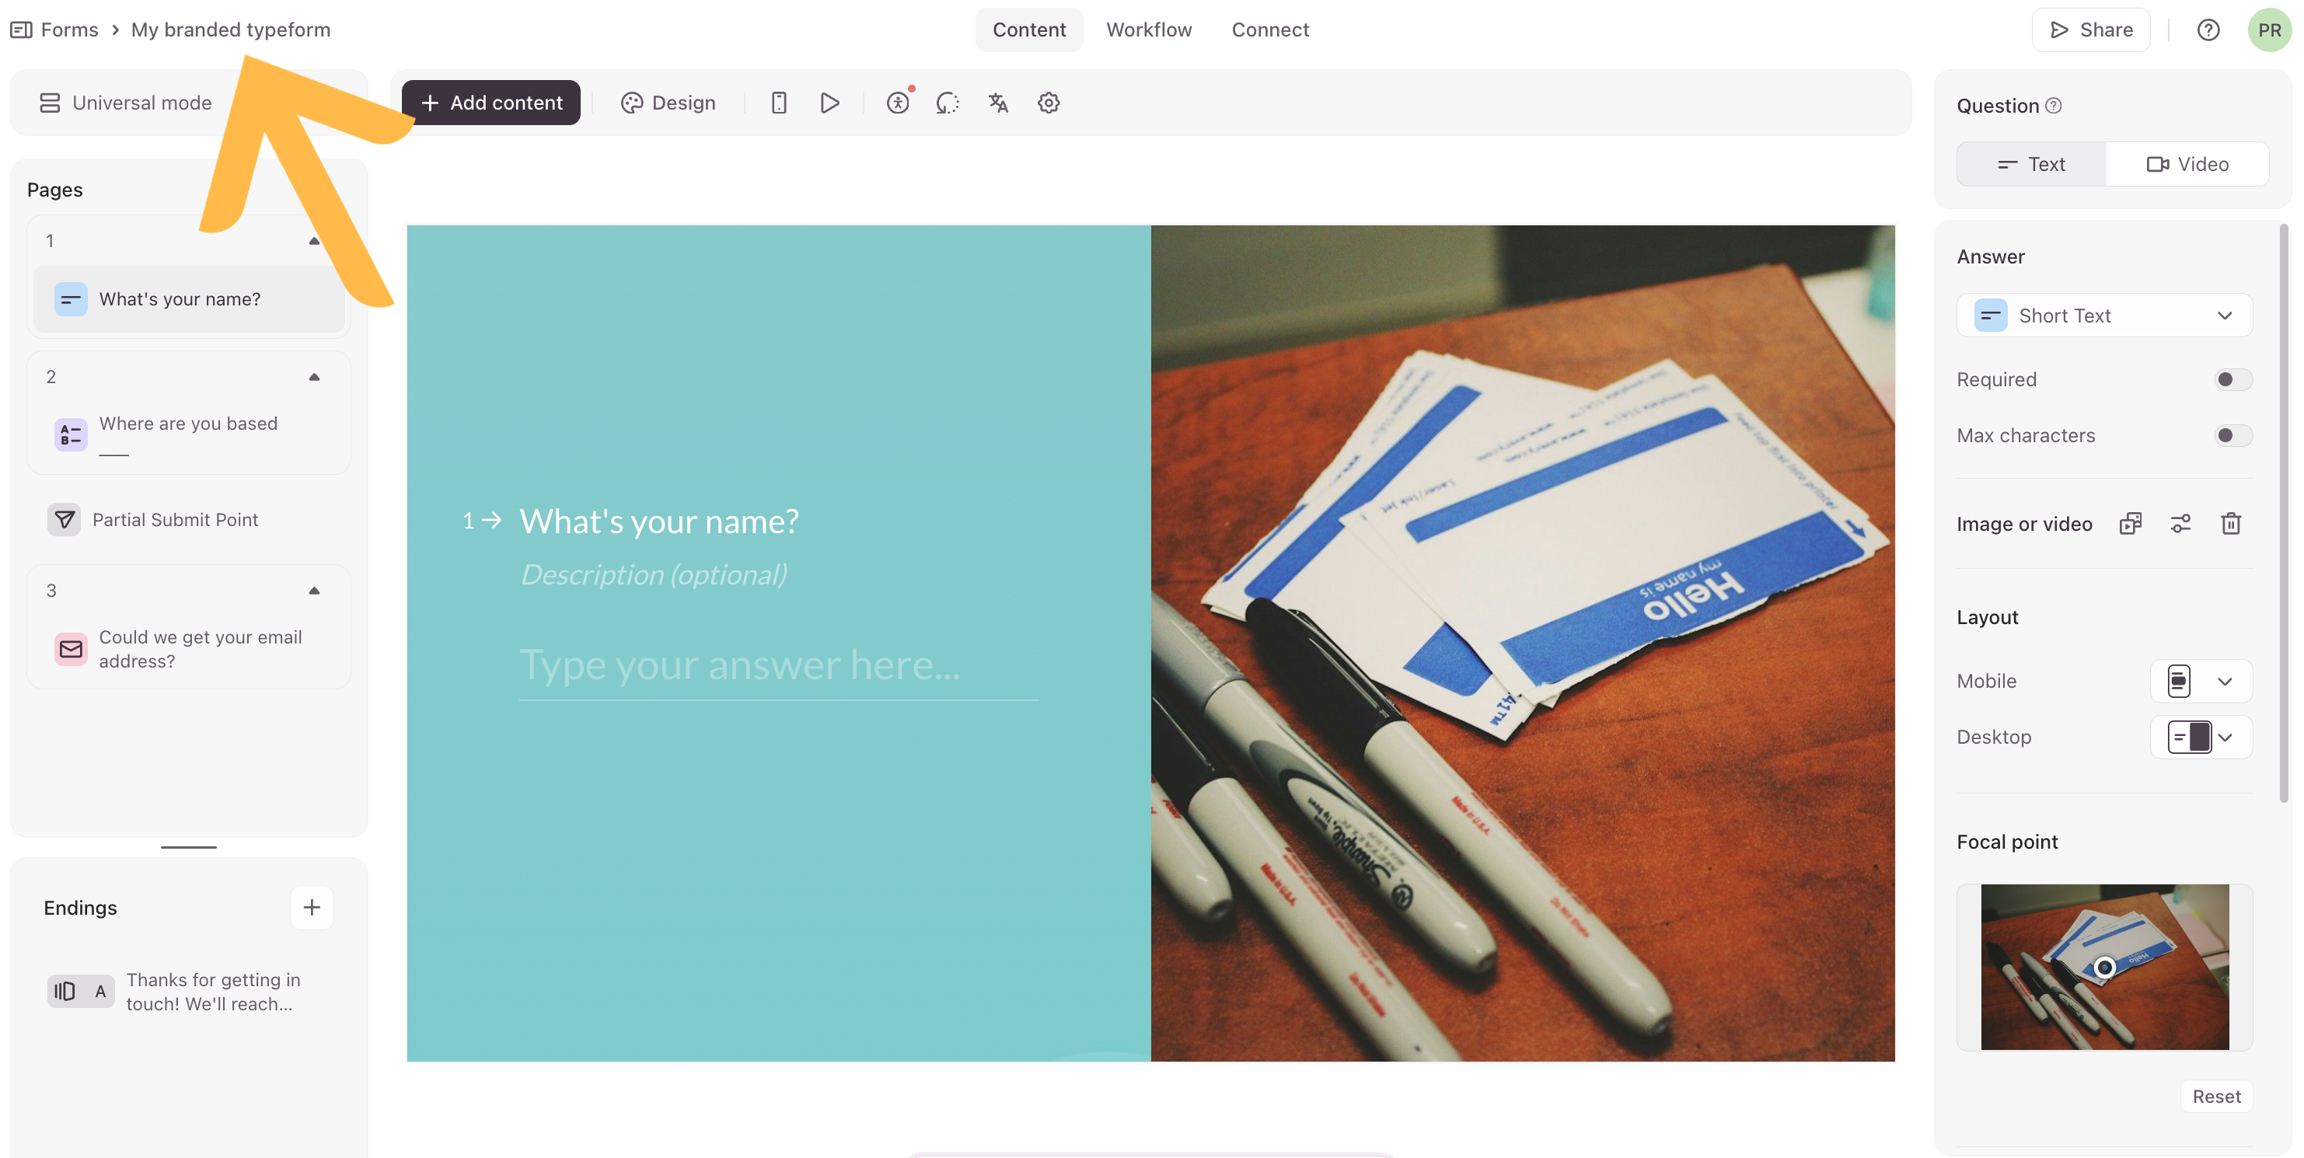Click the Reset focal point button
Screen dimensions: 2304x1158
point(2215,1097)
